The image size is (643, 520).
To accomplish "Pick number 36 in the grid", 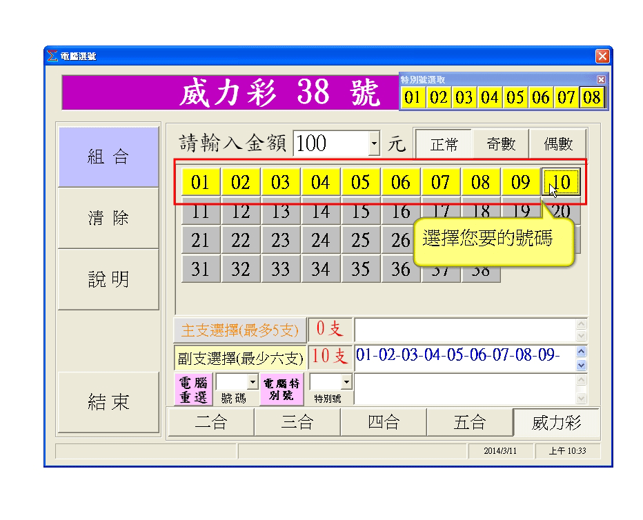I will point(401,269).
